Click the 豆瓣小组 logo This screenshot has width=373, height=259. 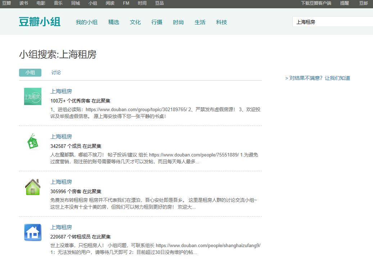pyautogui.click(x=40, y=22)
